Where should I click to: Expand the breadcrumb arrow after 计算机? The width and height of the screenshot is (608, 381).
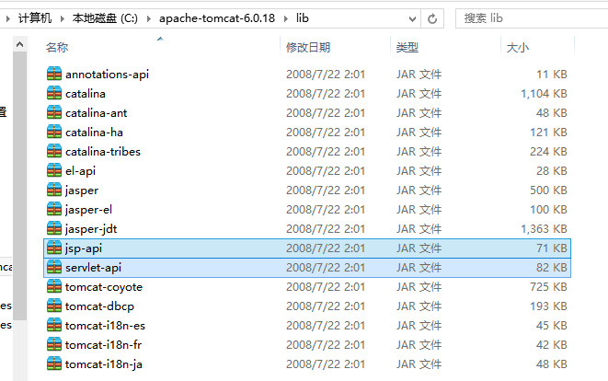coord(62,18)
